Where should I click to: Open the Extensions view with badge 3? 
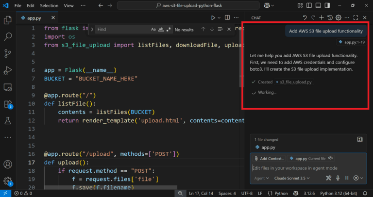[8, 104]
